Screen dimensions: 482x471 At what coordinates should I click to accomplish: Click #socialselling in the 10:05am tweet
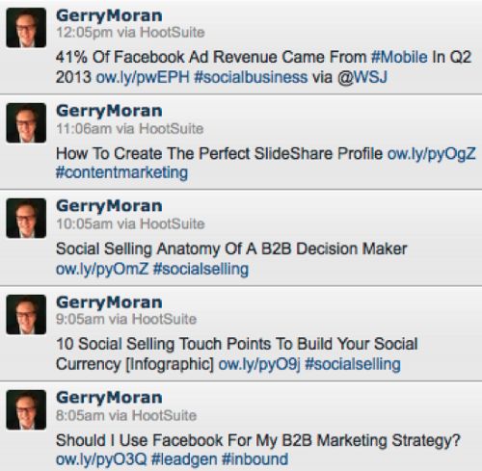tap(201, 269)
